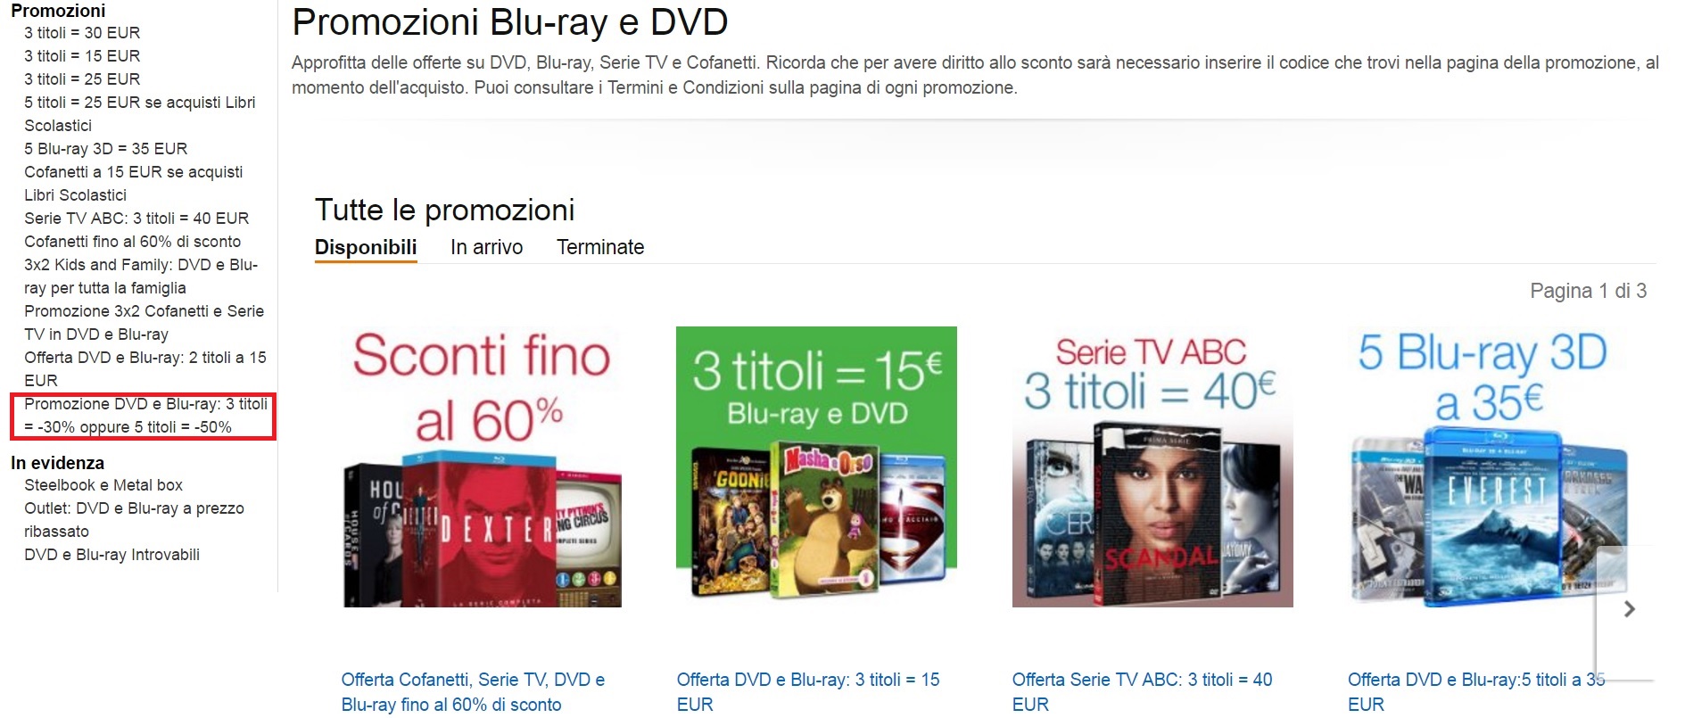
Task: Open the Steelbook e Metal box link
Action: [103, 485]
